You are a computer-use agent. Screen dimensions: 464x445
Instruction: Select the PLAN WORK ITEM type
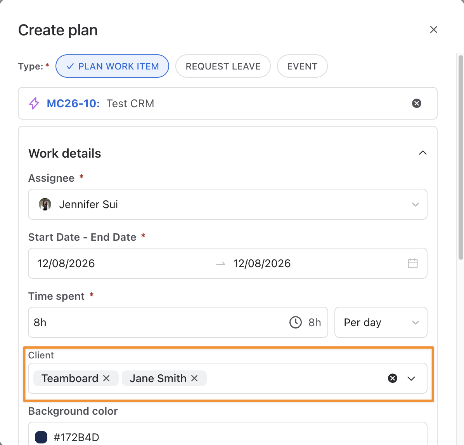click(112, 66)
